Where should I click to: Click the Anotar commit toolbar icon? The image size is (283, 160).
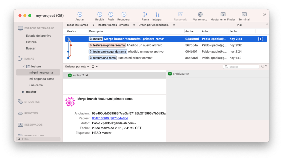[80, 14]
